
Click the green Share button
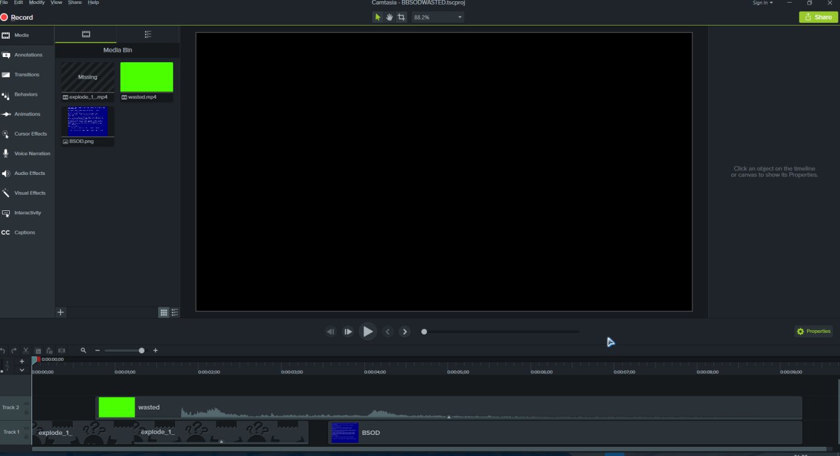818,17
